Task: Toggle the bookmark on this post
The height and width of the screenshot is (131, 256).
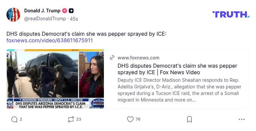Action: tap(189, 119)
